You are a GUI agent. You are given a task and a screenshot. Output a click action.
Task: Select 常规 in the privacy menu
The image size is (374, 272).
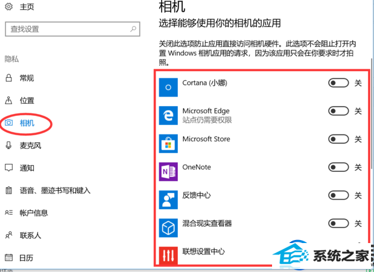tap(27, 78)
